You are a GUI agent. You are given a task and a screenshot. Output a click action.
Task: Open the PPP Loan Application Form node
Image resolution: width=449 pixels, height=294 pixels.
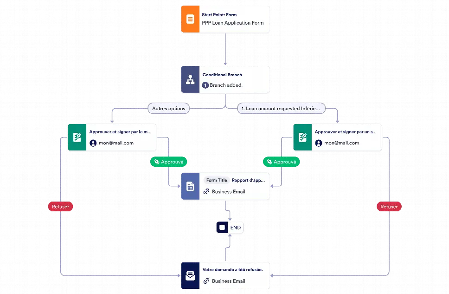225,19
